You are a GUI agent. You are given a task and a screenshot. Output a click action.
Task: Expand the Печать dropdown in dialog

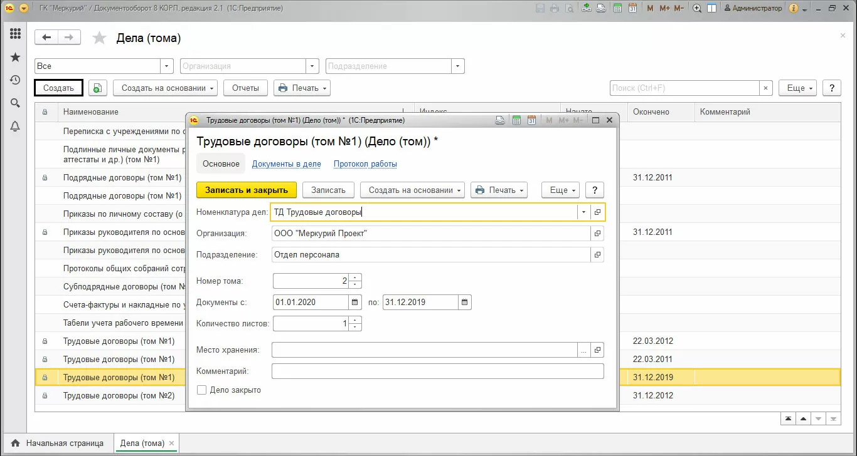(x=499, y=190)
